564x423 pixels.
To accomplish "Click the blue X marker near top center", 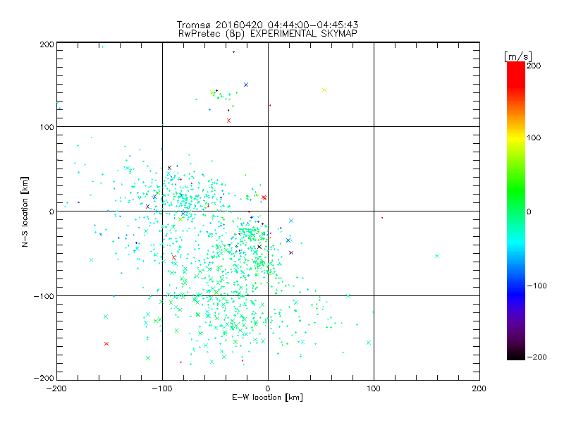I will click(x=246, y=85).
